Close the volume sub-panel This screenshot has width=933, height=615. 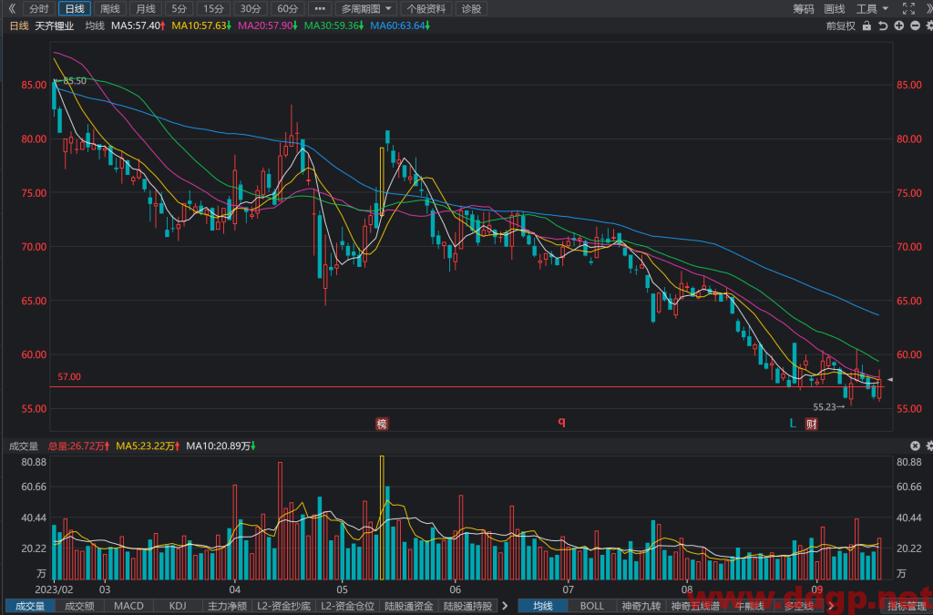pyautogui.click(x=915, y=446)
